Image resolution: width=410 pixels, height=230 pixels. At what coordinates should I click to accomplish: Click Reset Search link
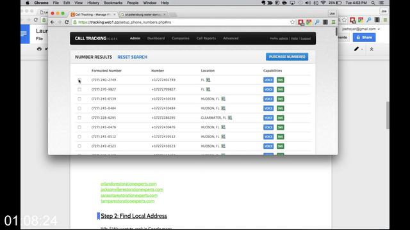[133, 57]
